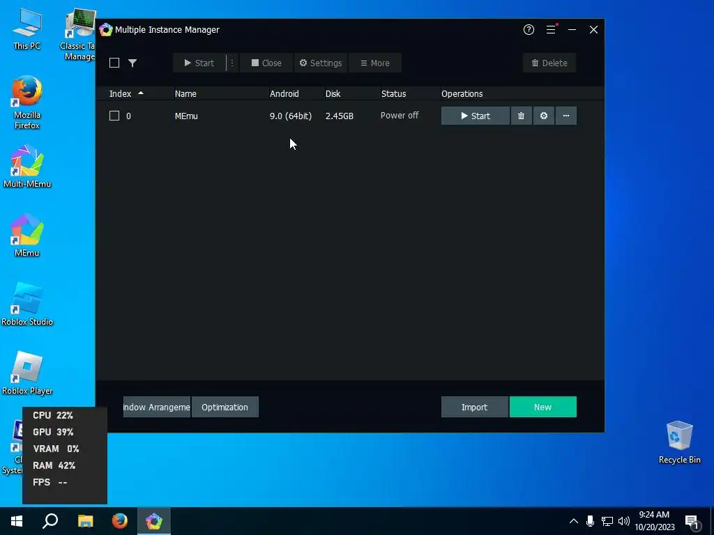Click the toolbar Start button
Viewport: 714px width, 535px height.
tap(199, 63)
